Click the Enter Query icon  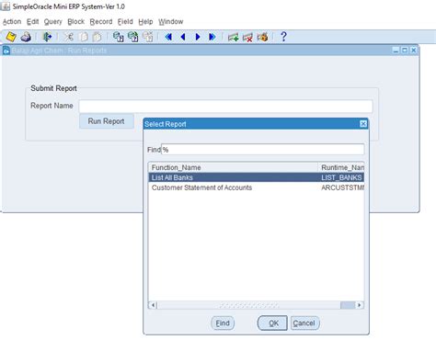[x=118, y=37]
